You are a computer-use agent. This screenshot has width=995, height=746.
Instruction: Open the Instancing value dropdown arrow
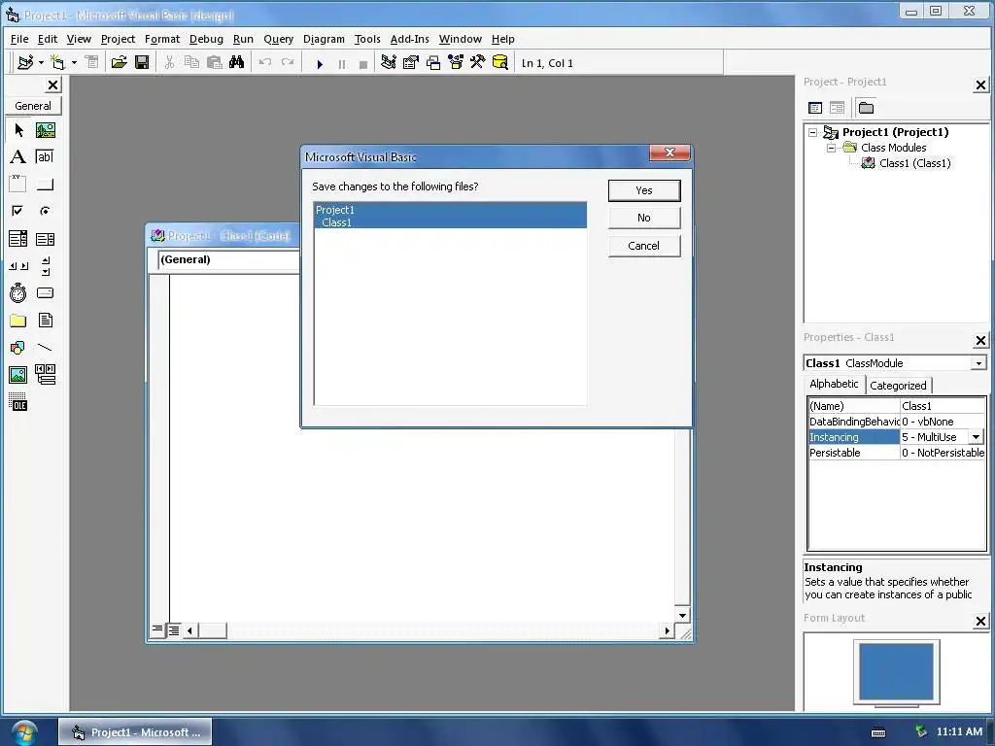(976, 437)
